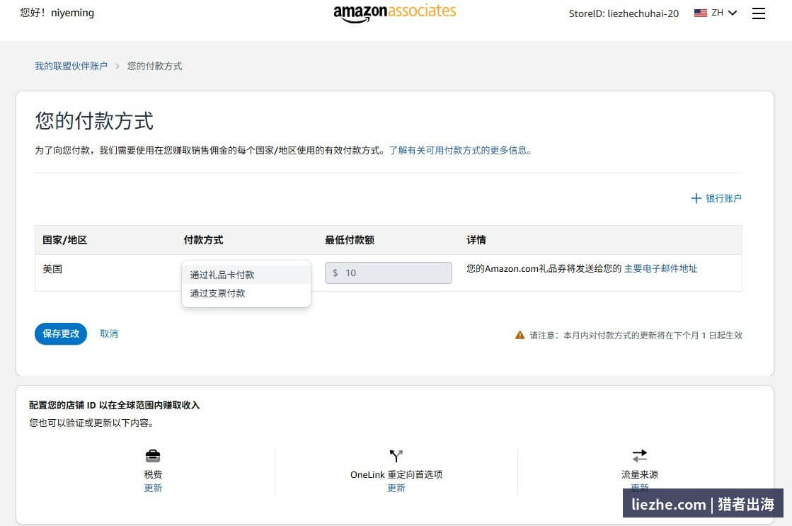Screen dimensions: 792x526
Task: Click 配置您的店铺 ID heading text
Action: 114,405
